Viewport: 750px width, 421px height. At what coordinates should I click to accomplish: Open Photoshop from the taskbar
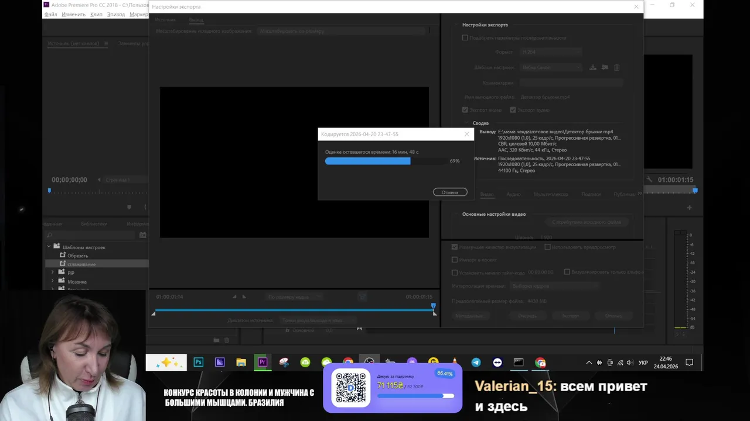[x=198, y=363]
